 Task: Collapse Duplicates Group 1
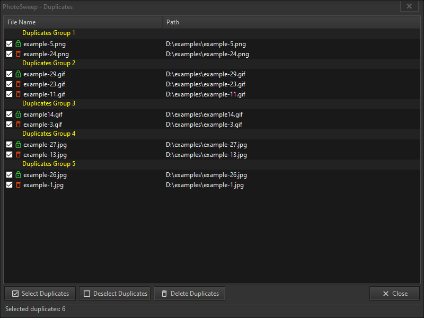pyautogui.click(x=49, y=33)
